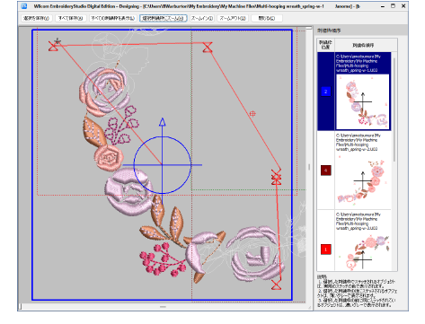Click the zoom to selected hoop button
Viewport: 425px width, 324px height.
[x=164, y=18]
